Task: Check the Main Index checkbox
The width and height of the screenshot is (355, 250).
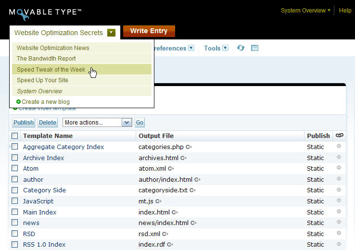Action: [15, 212]
